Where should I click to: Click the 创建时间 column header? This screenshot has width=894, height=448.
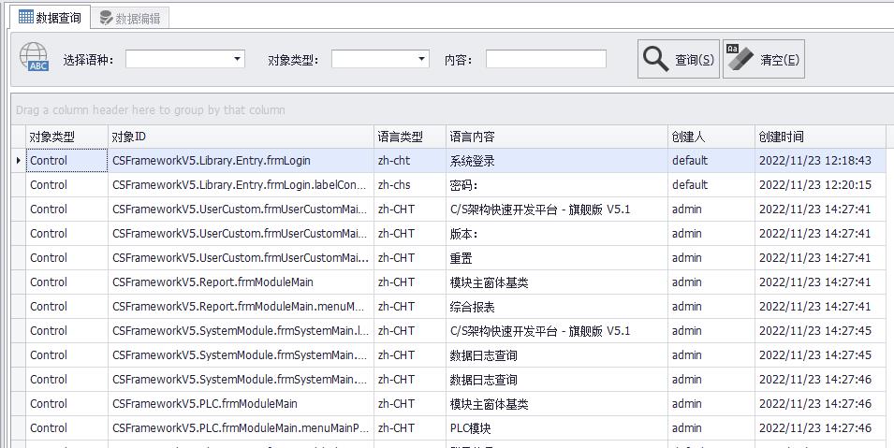819,137
